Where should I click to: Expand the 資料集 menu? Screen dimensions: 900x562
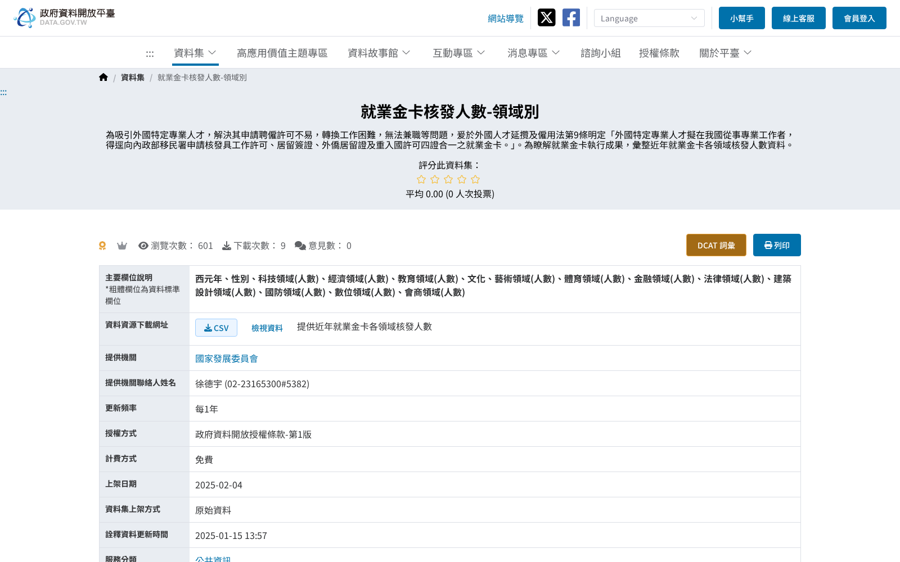(195, 53)
